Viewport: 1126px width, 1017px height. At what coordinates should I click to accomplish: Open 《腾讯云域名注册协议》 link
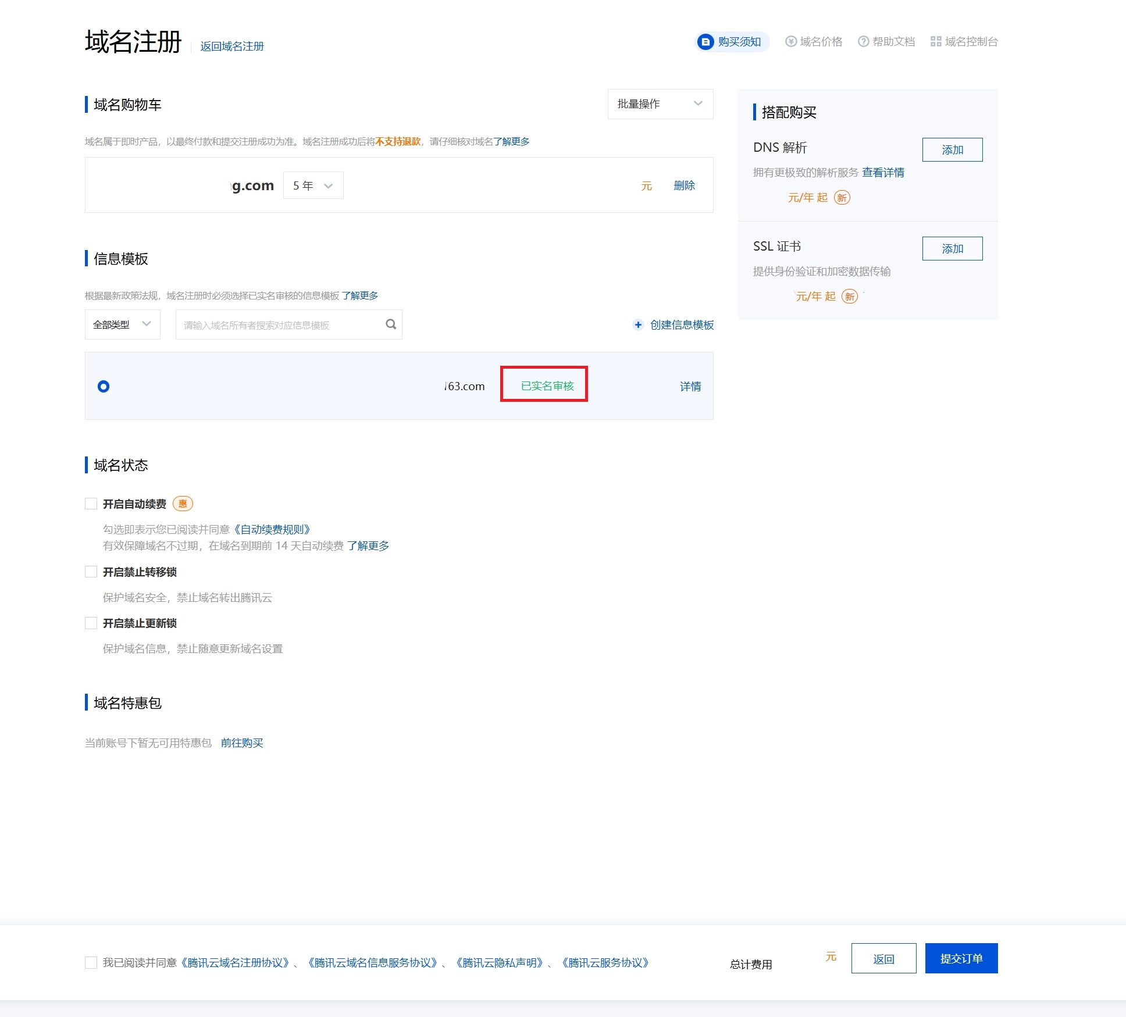point(235,962)
